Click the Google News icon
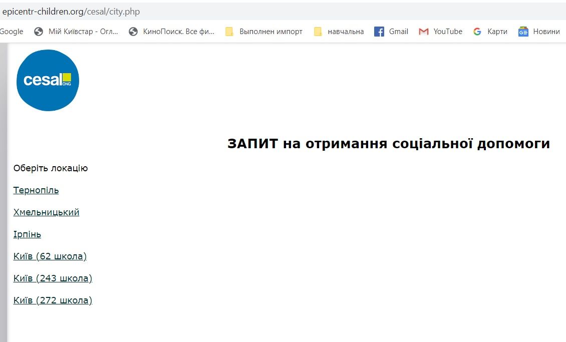Image resolution: width=566 pixels, height=342 pixels. (x=523, y=32)
